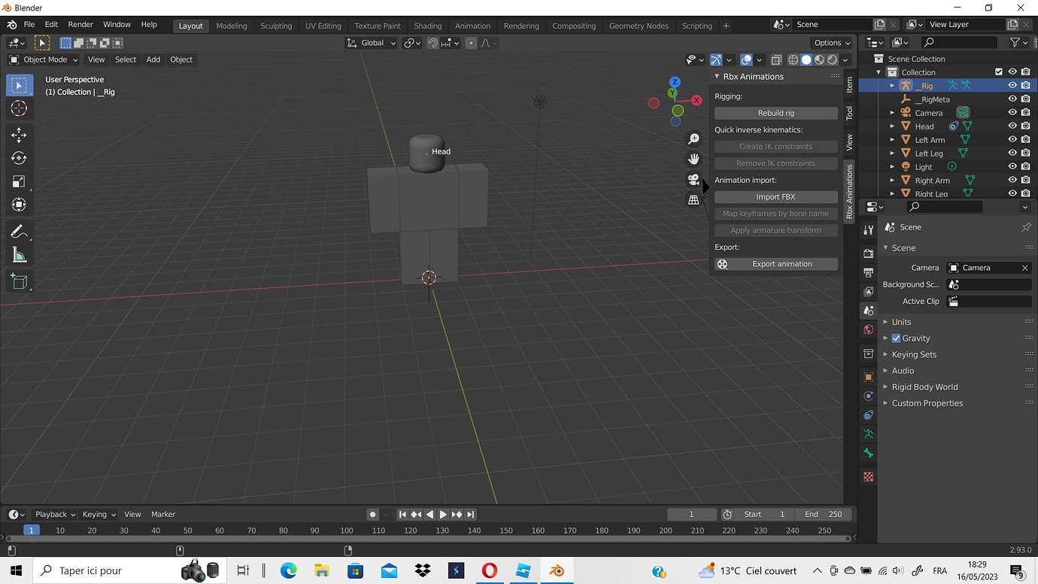The image size is (1038, 584).
Task: Select the Measure tool
Action: coord(19,254)
